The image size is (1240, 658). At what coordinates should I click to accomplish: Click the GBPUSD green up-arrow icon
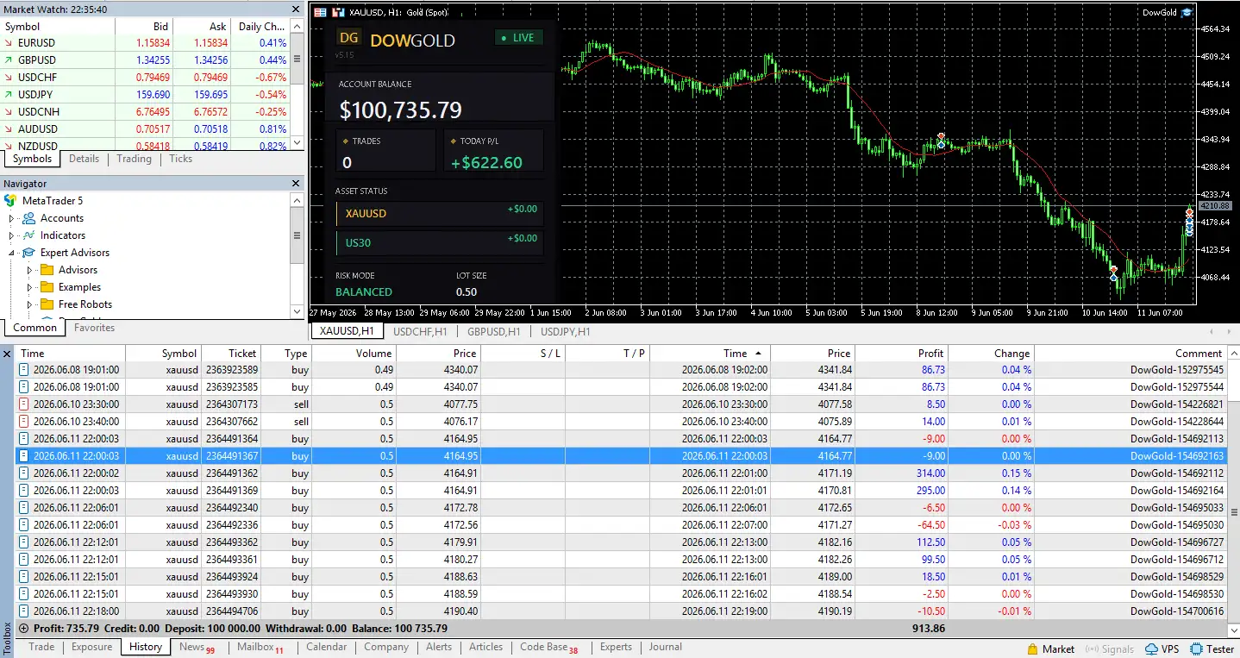pos(9,60)
